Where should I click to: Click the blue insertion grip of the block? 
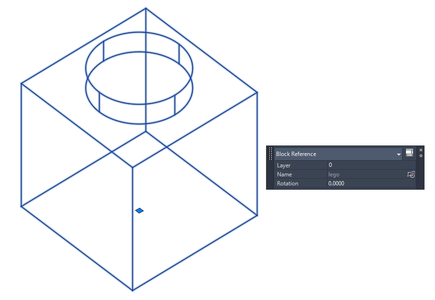point(139,211)
